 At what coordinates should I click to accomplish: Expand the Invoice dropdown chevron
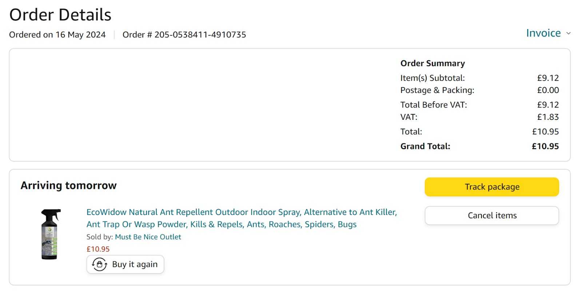[x=568, y=33]
